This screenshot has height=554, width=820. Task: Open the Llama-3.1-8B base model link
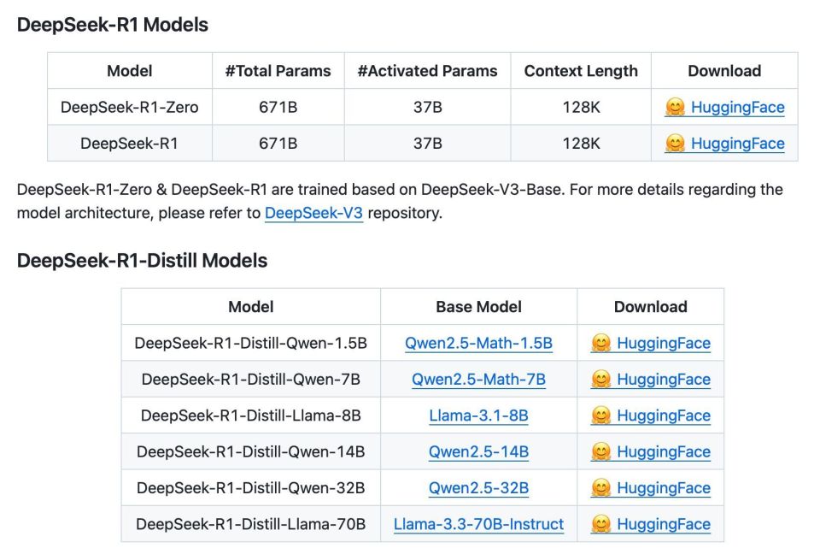(479, 415)
